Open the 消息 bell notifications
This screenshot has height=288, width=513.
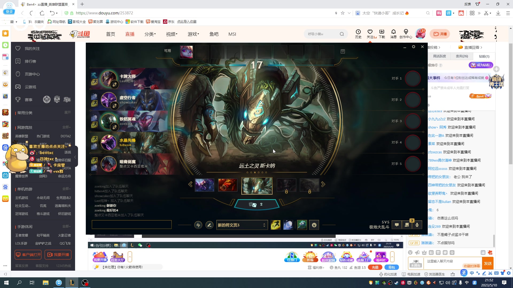pyautogui.click(x=393, y=34)
